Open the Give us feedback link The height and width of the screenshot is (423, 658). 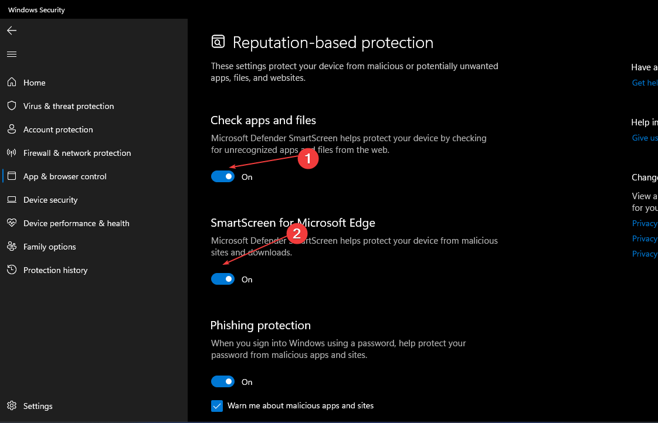click(x=645, y=138)
